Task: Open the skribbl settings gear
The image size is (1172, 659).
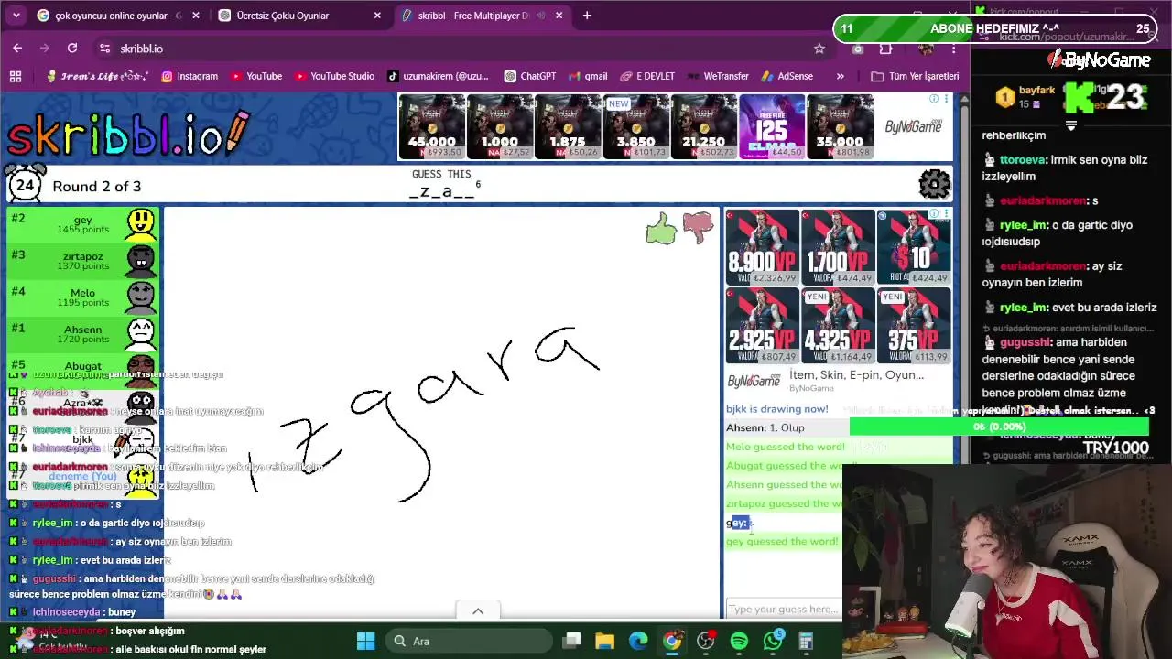Action: (935, 184)
